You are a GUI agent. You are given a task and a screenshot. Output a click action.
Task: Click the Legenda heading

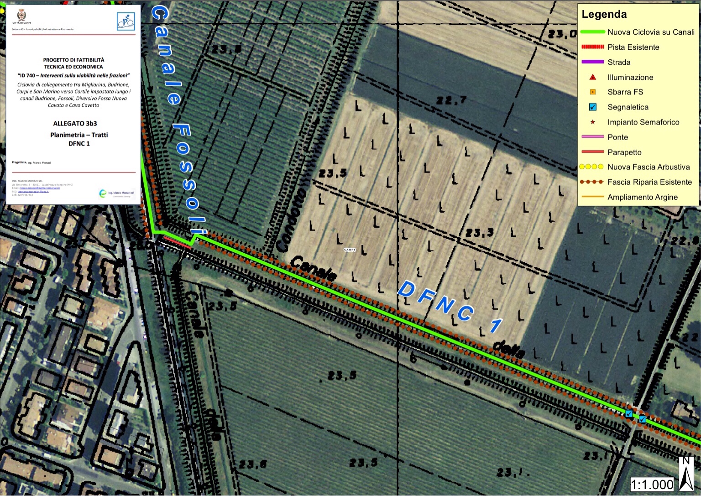[604, 15]
